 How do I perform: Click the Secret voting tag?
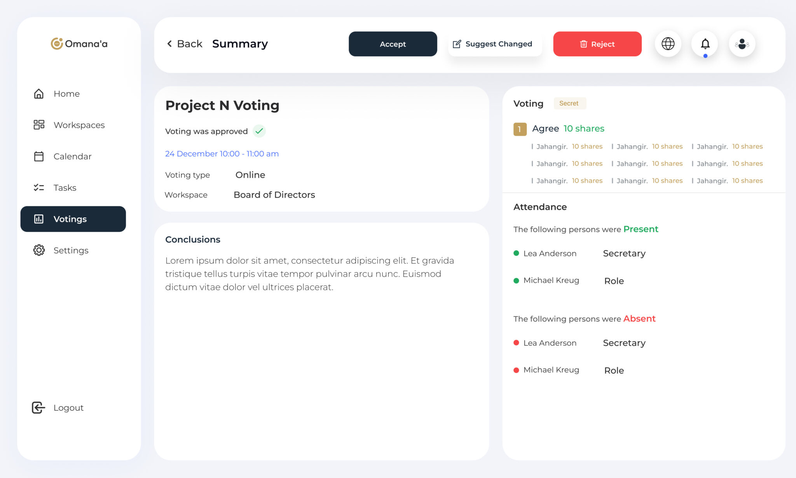click(x=569, y=103)
